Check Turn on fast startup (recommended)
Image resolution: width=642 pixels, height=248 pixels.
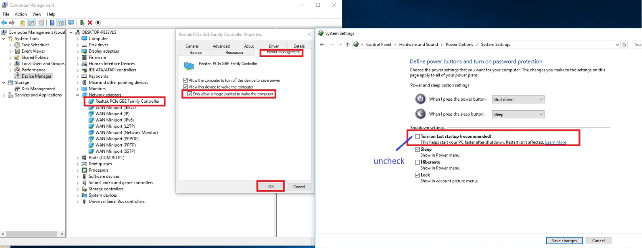click(x=417, y=136)
